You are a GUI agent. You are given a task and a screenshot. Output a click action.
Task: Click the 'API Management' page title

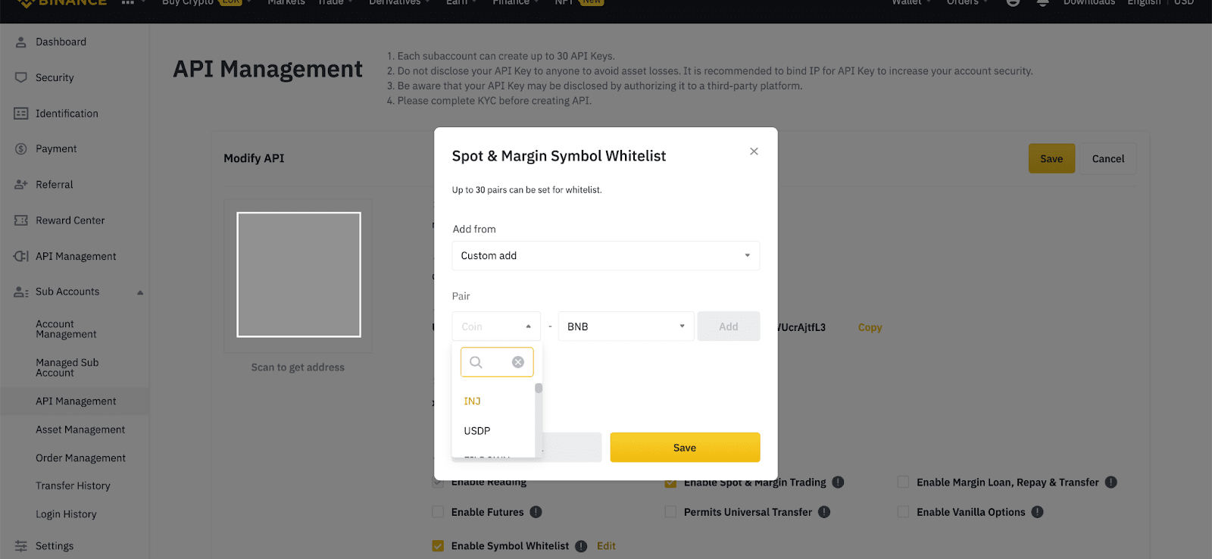pyautogui.click(x=268, y=69)
